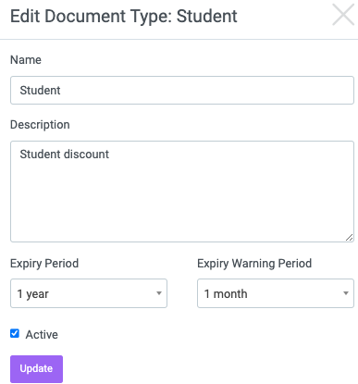Click the Description textarea resize handle
The image size is (358, 384).
(x=350, y=238)
